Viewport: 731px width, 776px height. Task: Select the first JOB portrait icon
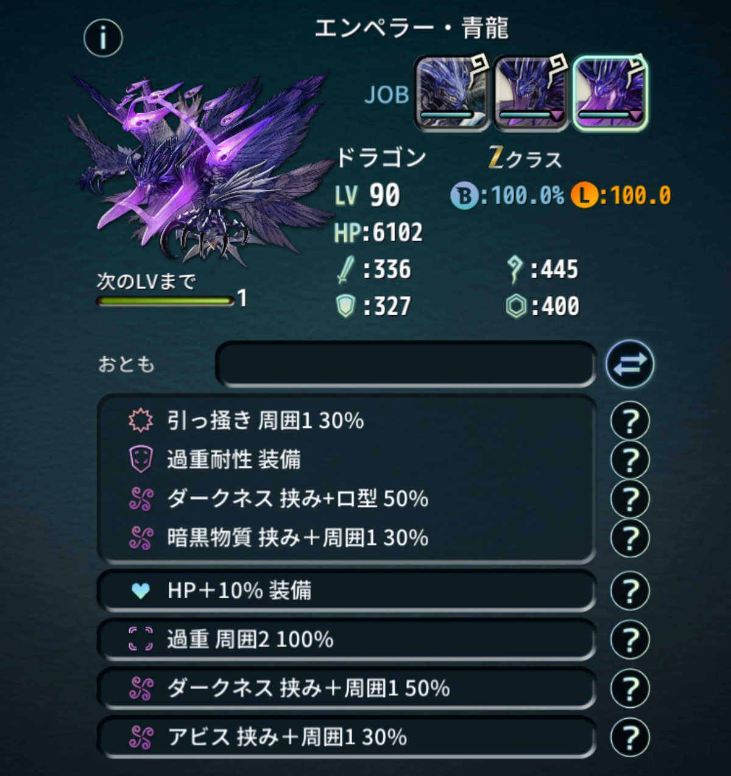[x=452, y=93]
